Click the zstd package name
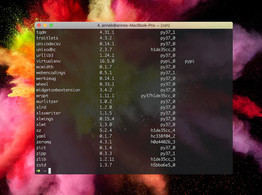The image size is (262, 195). [41, 165]
